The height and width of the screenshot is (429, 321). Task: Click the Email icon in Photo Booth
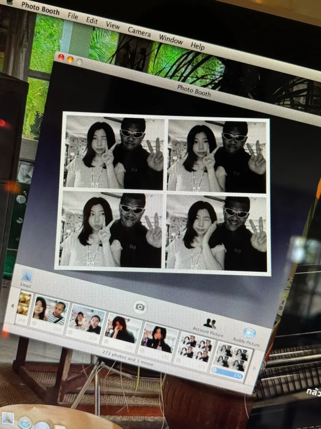click(x=27, y=276)
